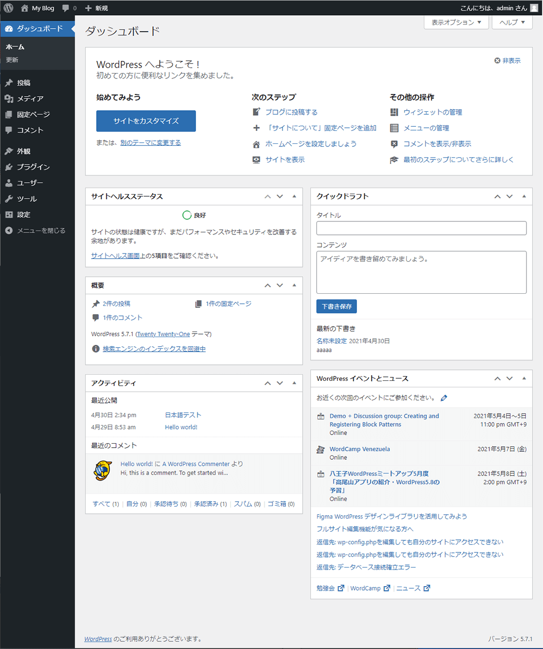The width and height of the screenshot is (543, 649).
Task: Click the ブログに投稿する pencil icon
Action: [x=256, y=112]
